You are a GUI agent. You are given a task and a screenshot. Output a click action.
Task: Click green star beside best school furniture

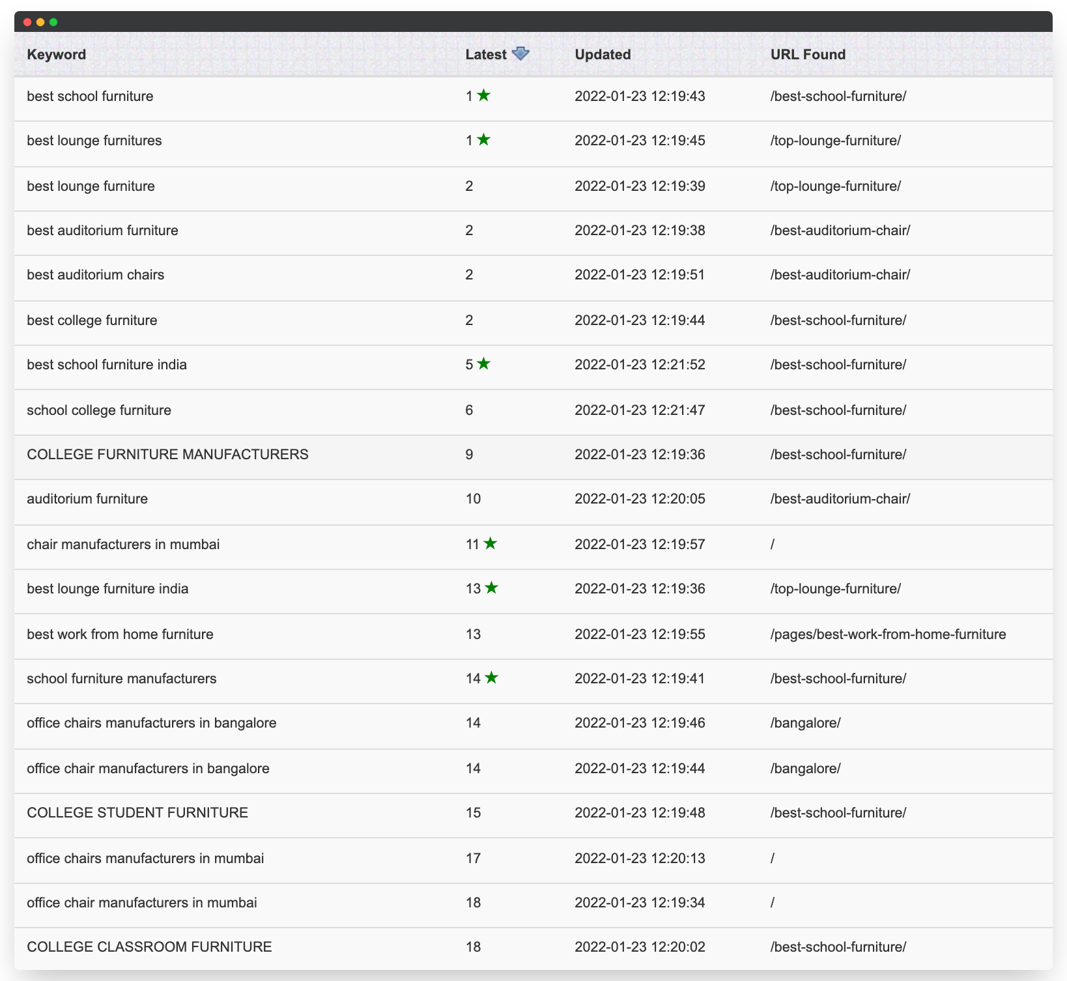483,96
